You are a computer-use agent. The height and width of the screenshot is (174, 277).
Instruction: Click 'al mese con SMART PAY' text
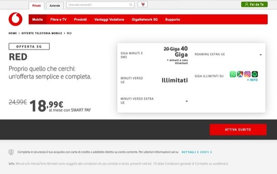[70, 110]
